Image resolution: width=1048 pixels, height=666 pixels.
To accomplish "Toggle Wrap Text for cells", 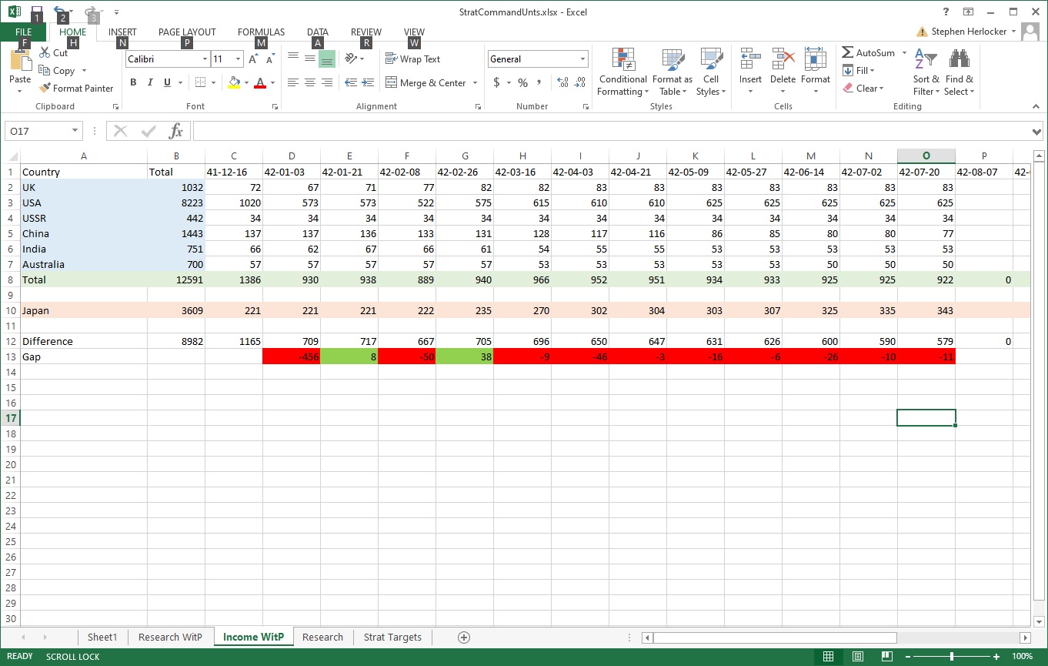I will click(412, 59).
